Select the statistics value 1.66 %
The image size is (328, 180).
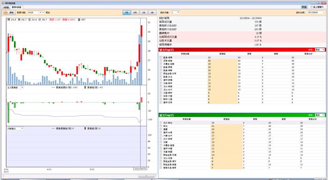tap(258, 45)
